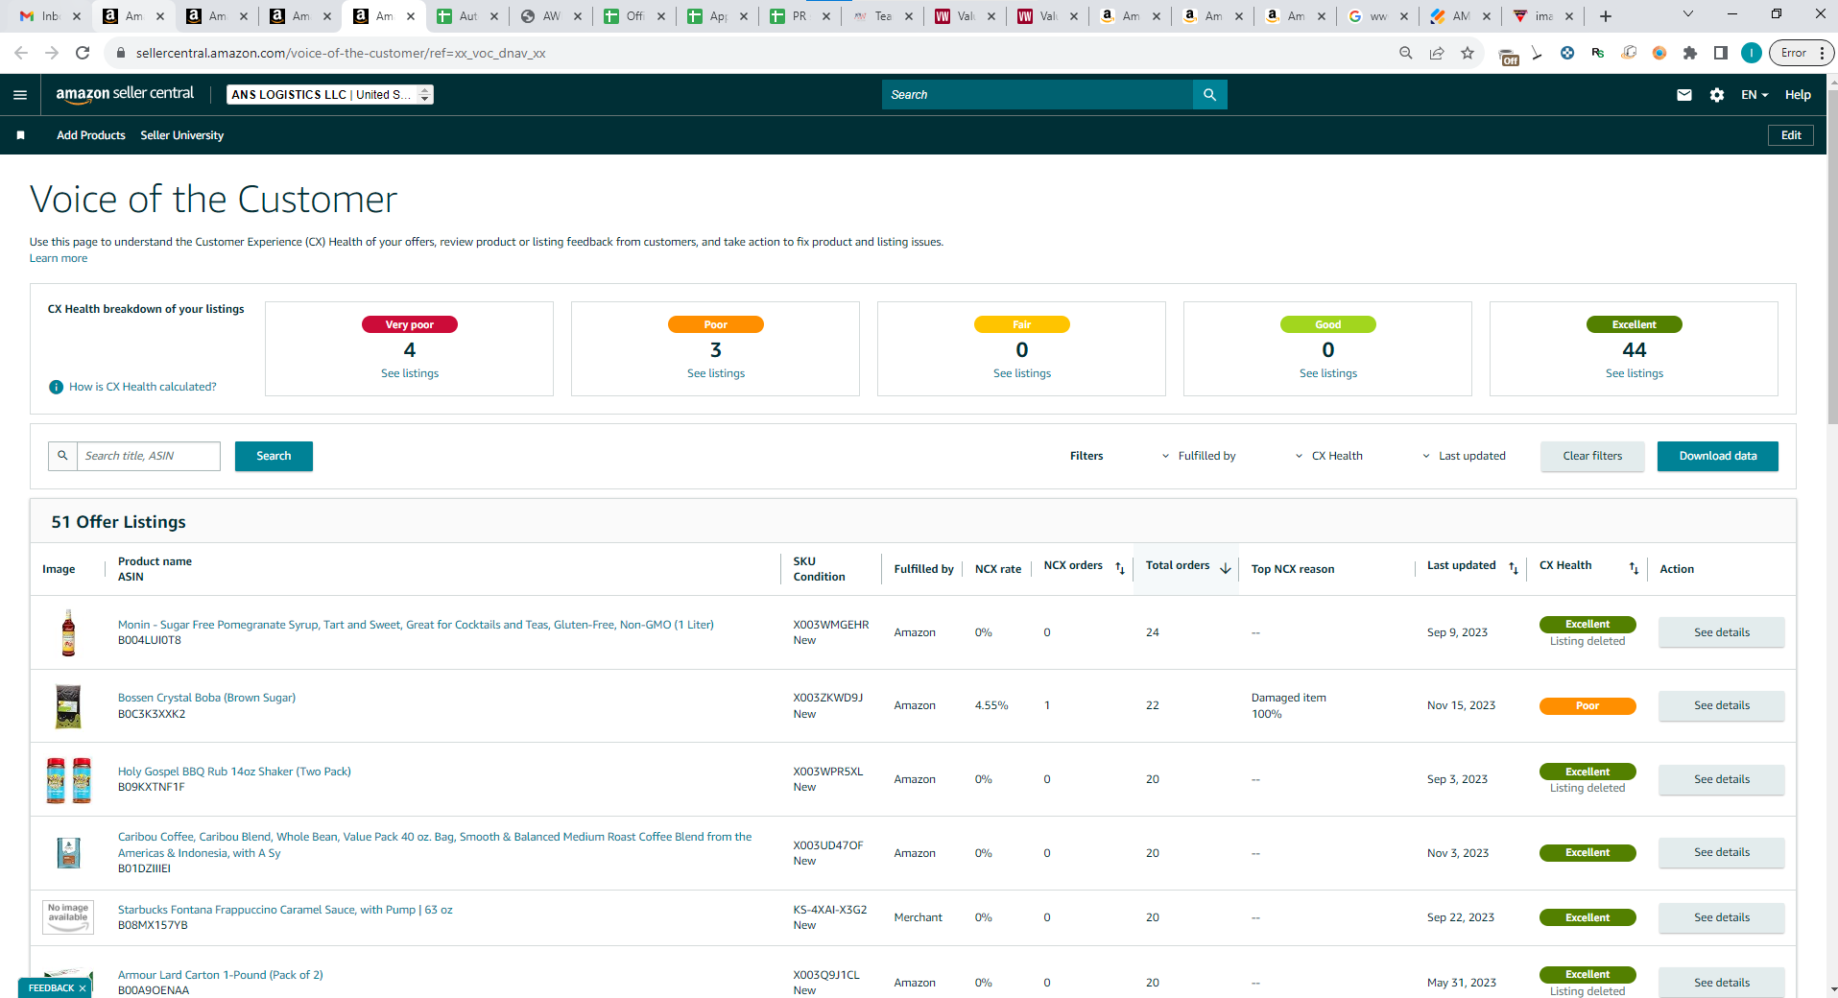Switch to the Google 'ww' tab
Screen dimensions: 1838x998
(1377, 16)
